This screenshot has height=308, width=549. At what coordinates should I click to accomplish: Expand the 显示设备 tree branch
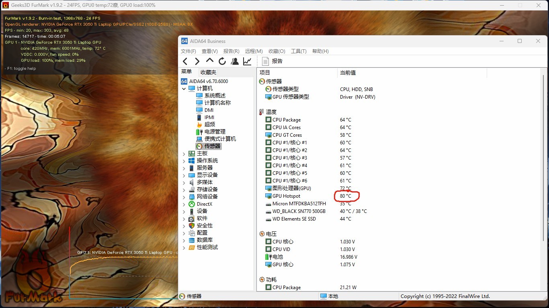click(x=184, y=175)
